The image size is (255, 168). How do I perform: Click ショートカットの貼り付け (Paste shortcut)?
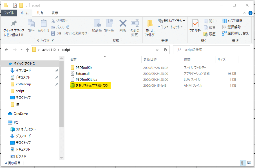69,33
